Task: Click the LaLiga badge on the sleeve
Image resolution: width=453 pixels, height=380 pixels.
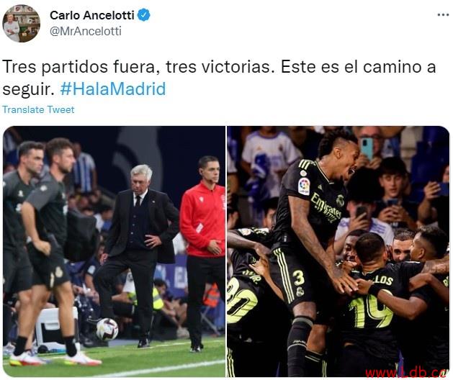Action: (x=304, y=186)
